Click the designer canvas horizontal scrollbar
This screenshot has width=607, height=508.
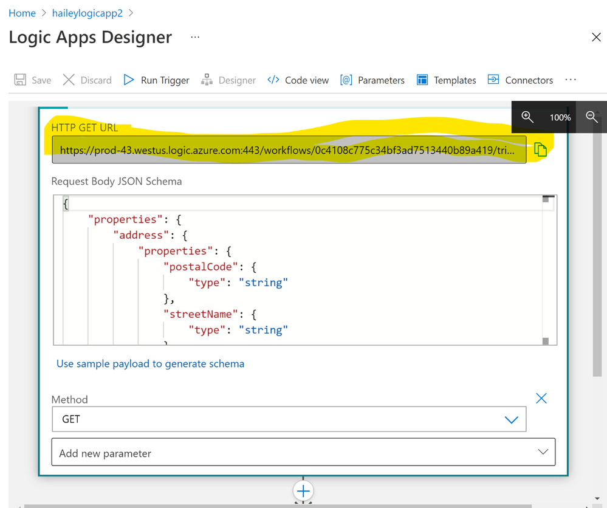(278, 506)
